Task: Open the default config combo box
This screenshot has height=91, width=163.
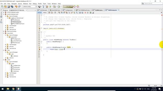Action: tap(30, 7)
